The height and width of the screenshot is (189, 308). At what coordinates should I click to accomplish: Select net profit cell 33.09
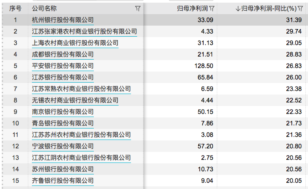tap(205, 20)
